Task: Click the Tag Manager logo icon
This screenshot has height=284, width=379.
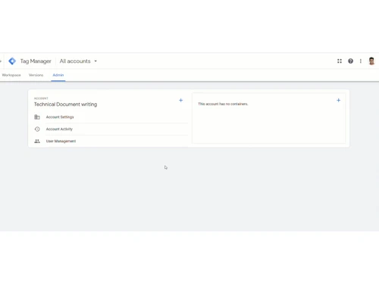Action: 12,61
